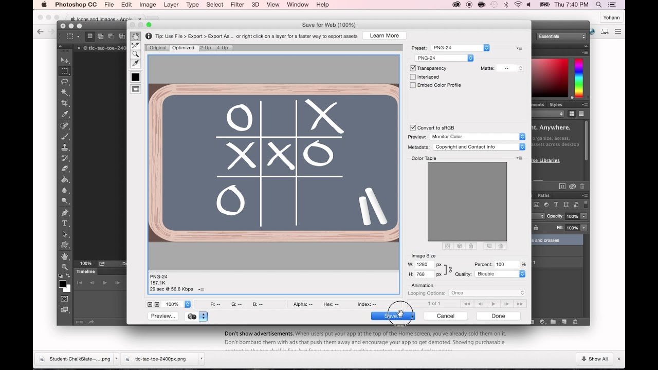Switch to the Original tab
The image size is (658, 370).
pyautogui.click(x=158, y=48)
